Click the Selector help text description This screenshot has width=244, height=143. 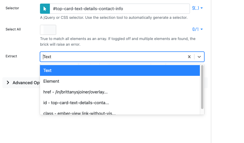click(x=114, y=18)
